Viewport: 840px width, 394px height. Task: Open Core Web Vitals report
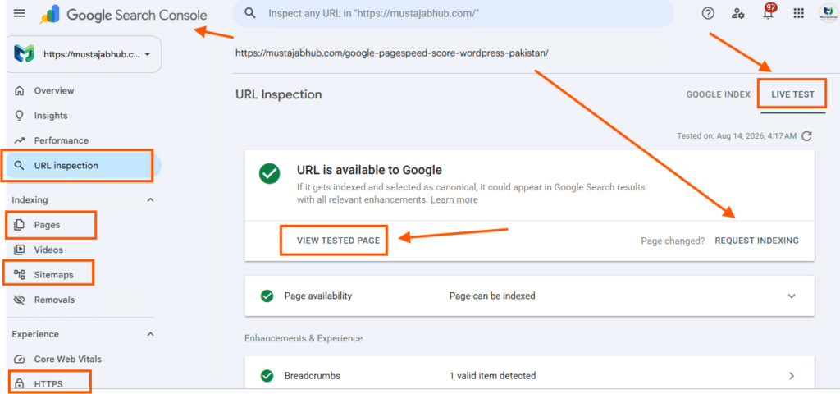[68, 360]
